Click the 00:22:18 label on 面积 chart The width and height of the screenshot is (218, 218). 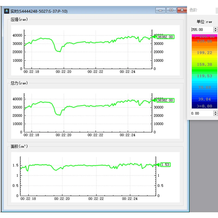click(x=28, y=199)
